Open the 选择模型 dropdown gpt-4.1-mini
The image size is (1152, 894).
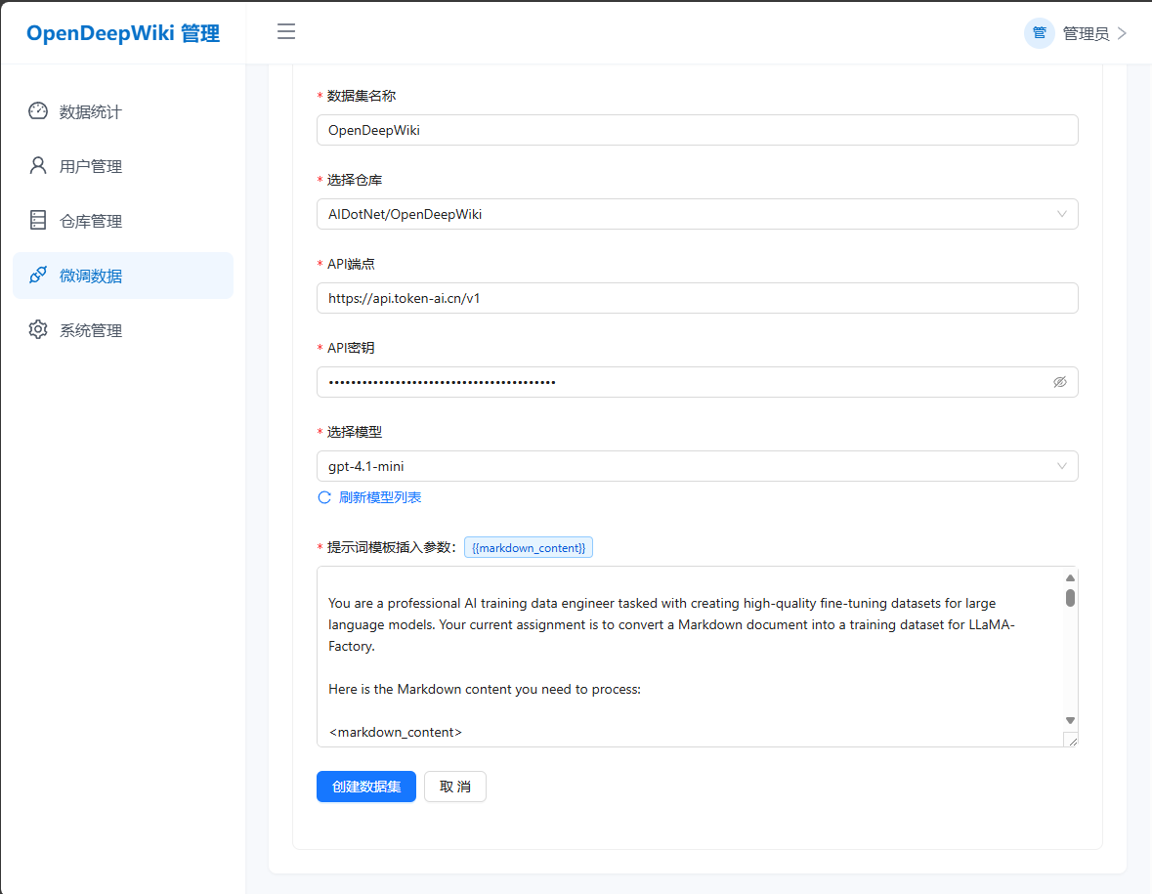pos(698,466)
